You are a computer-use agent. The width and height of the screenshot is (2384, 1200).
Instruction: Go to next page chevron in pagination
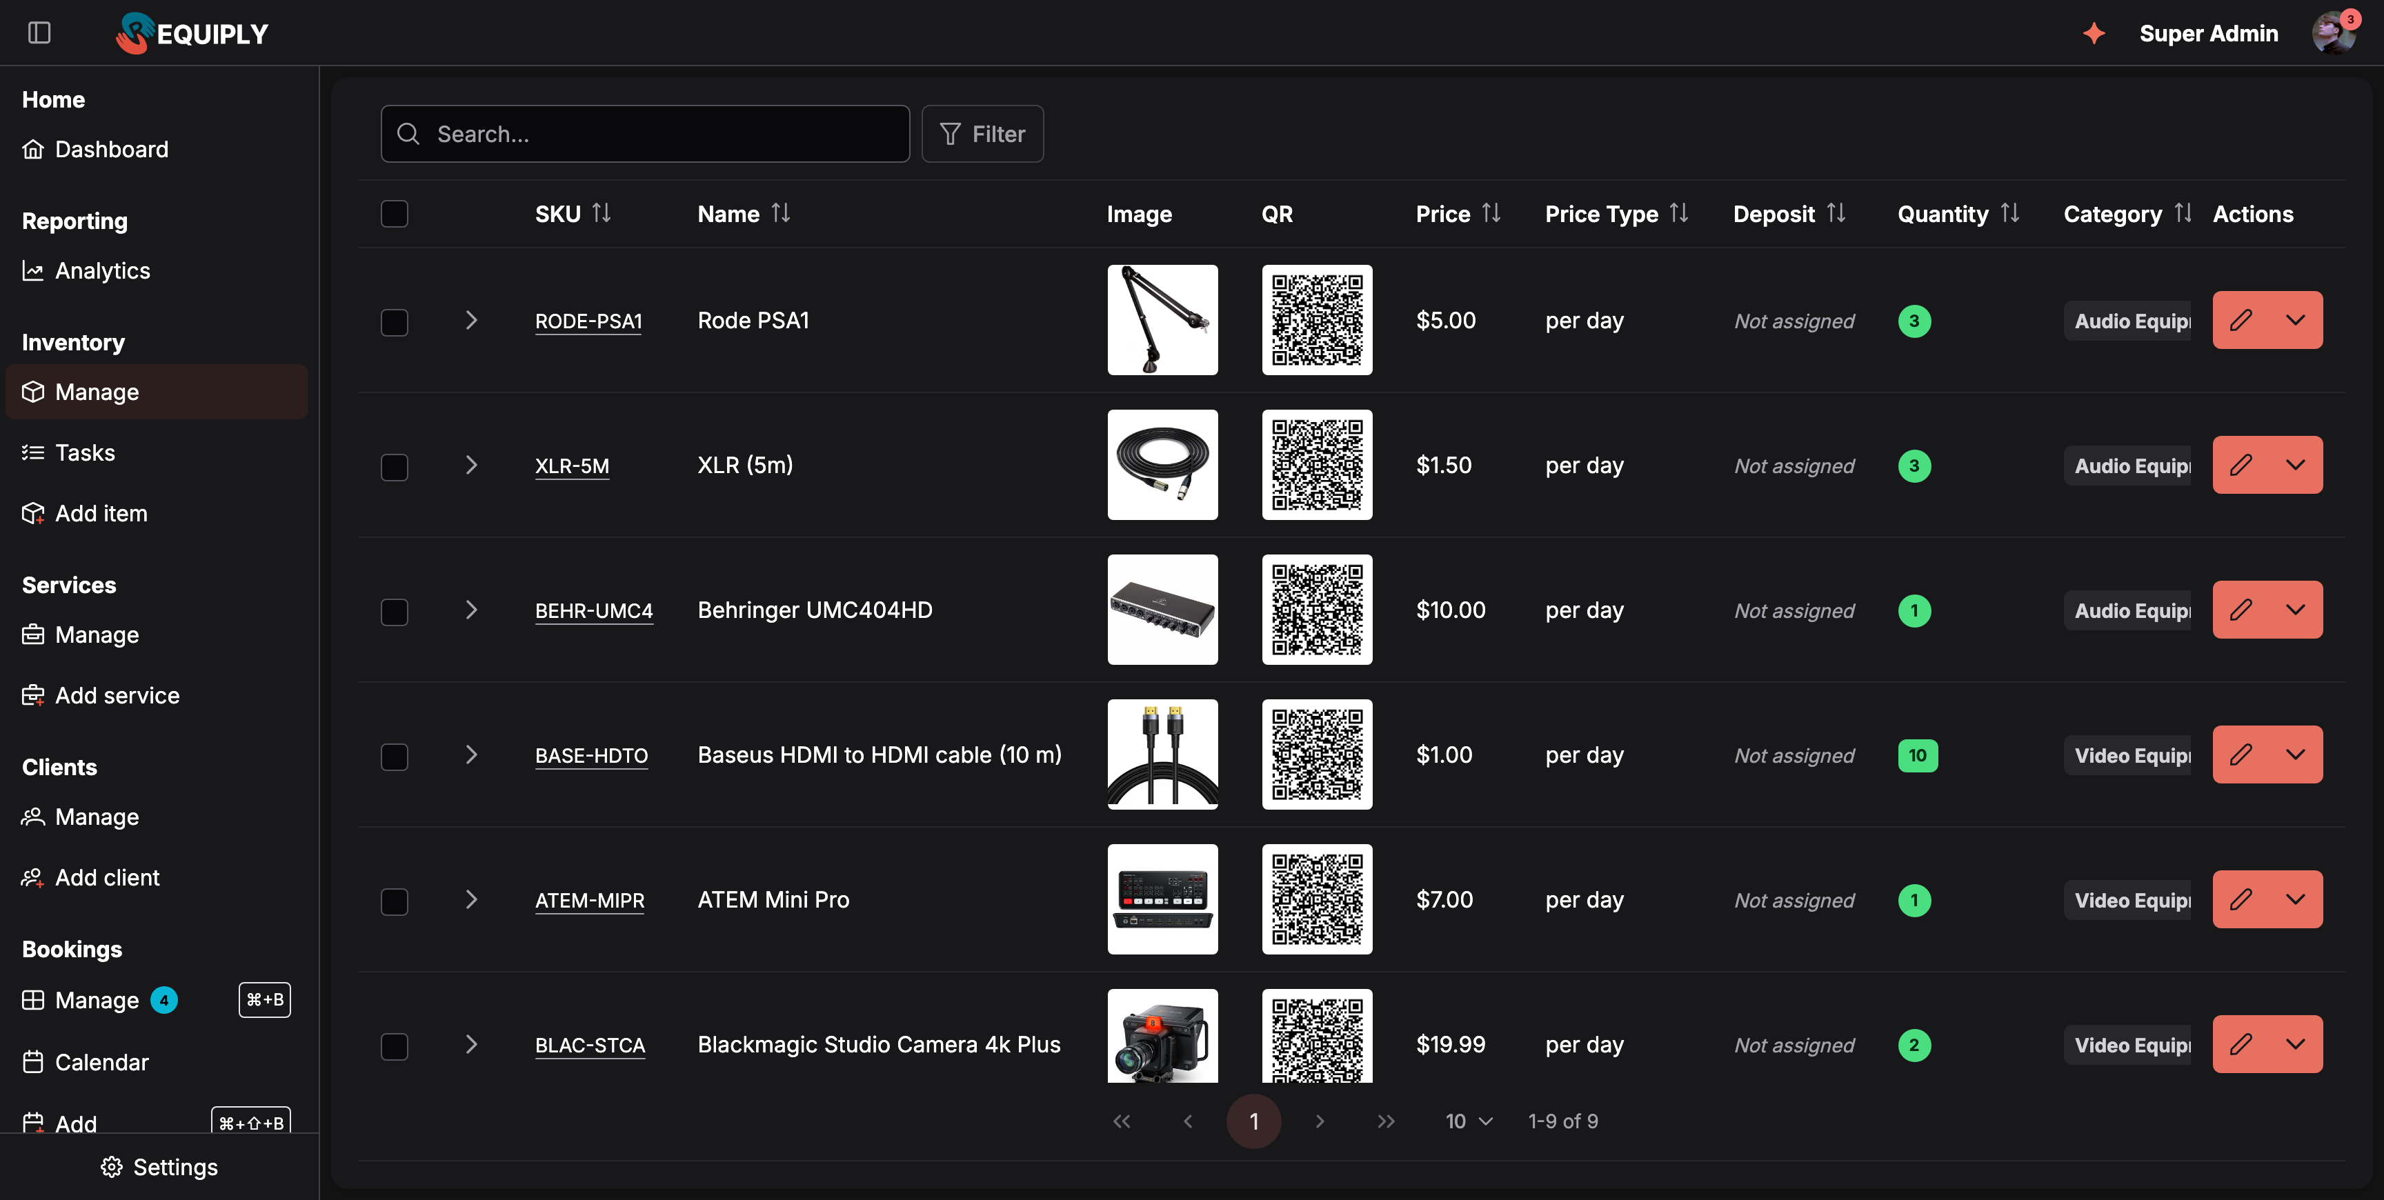1320,1121
